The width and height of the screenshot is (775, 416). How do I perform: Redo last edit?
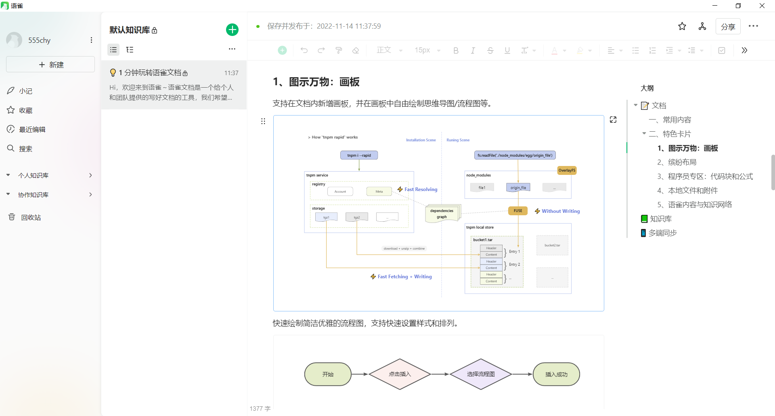(x=321, y=50)
